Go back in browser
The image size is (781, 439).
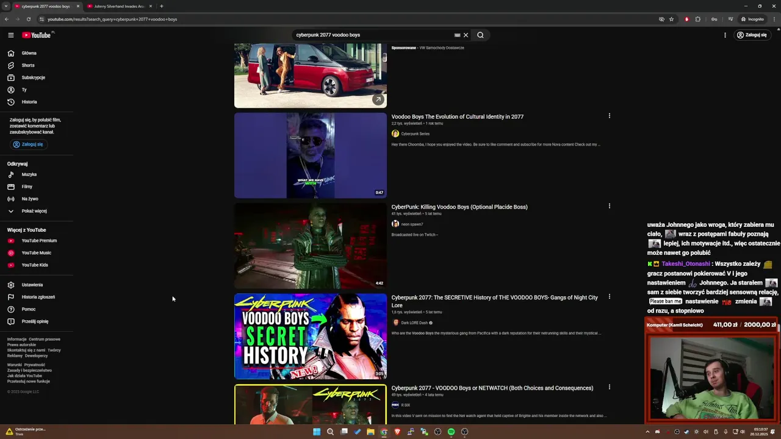[x=6, y=19]
